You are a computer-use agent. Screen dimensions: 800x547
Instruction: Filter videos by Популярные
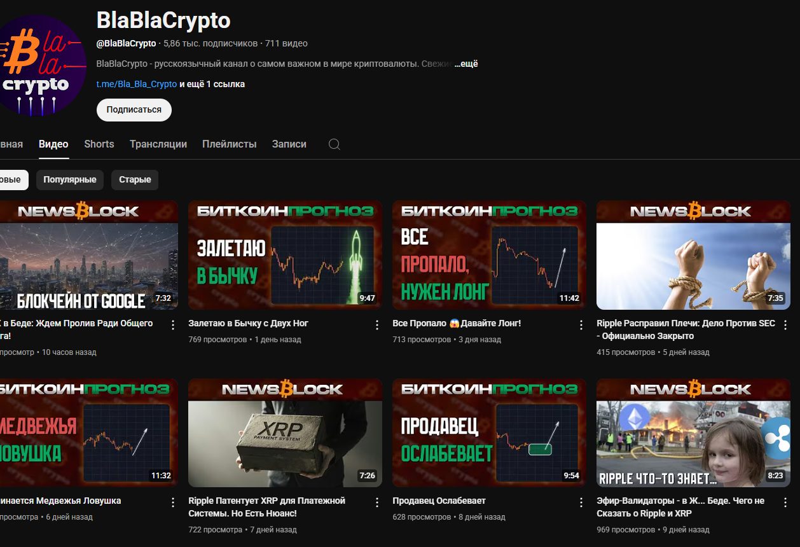[70, 180]
